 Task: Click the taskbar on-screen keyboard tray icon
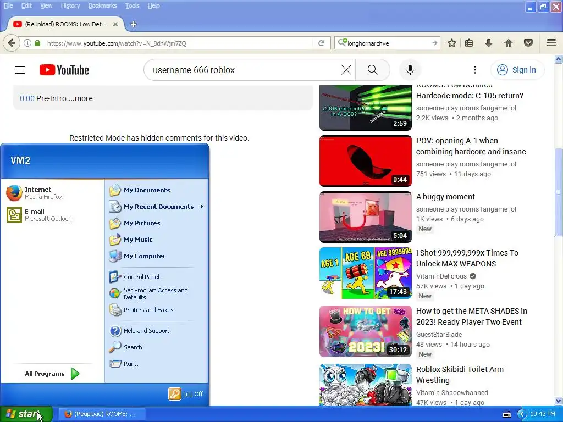[x=506, y=414]
